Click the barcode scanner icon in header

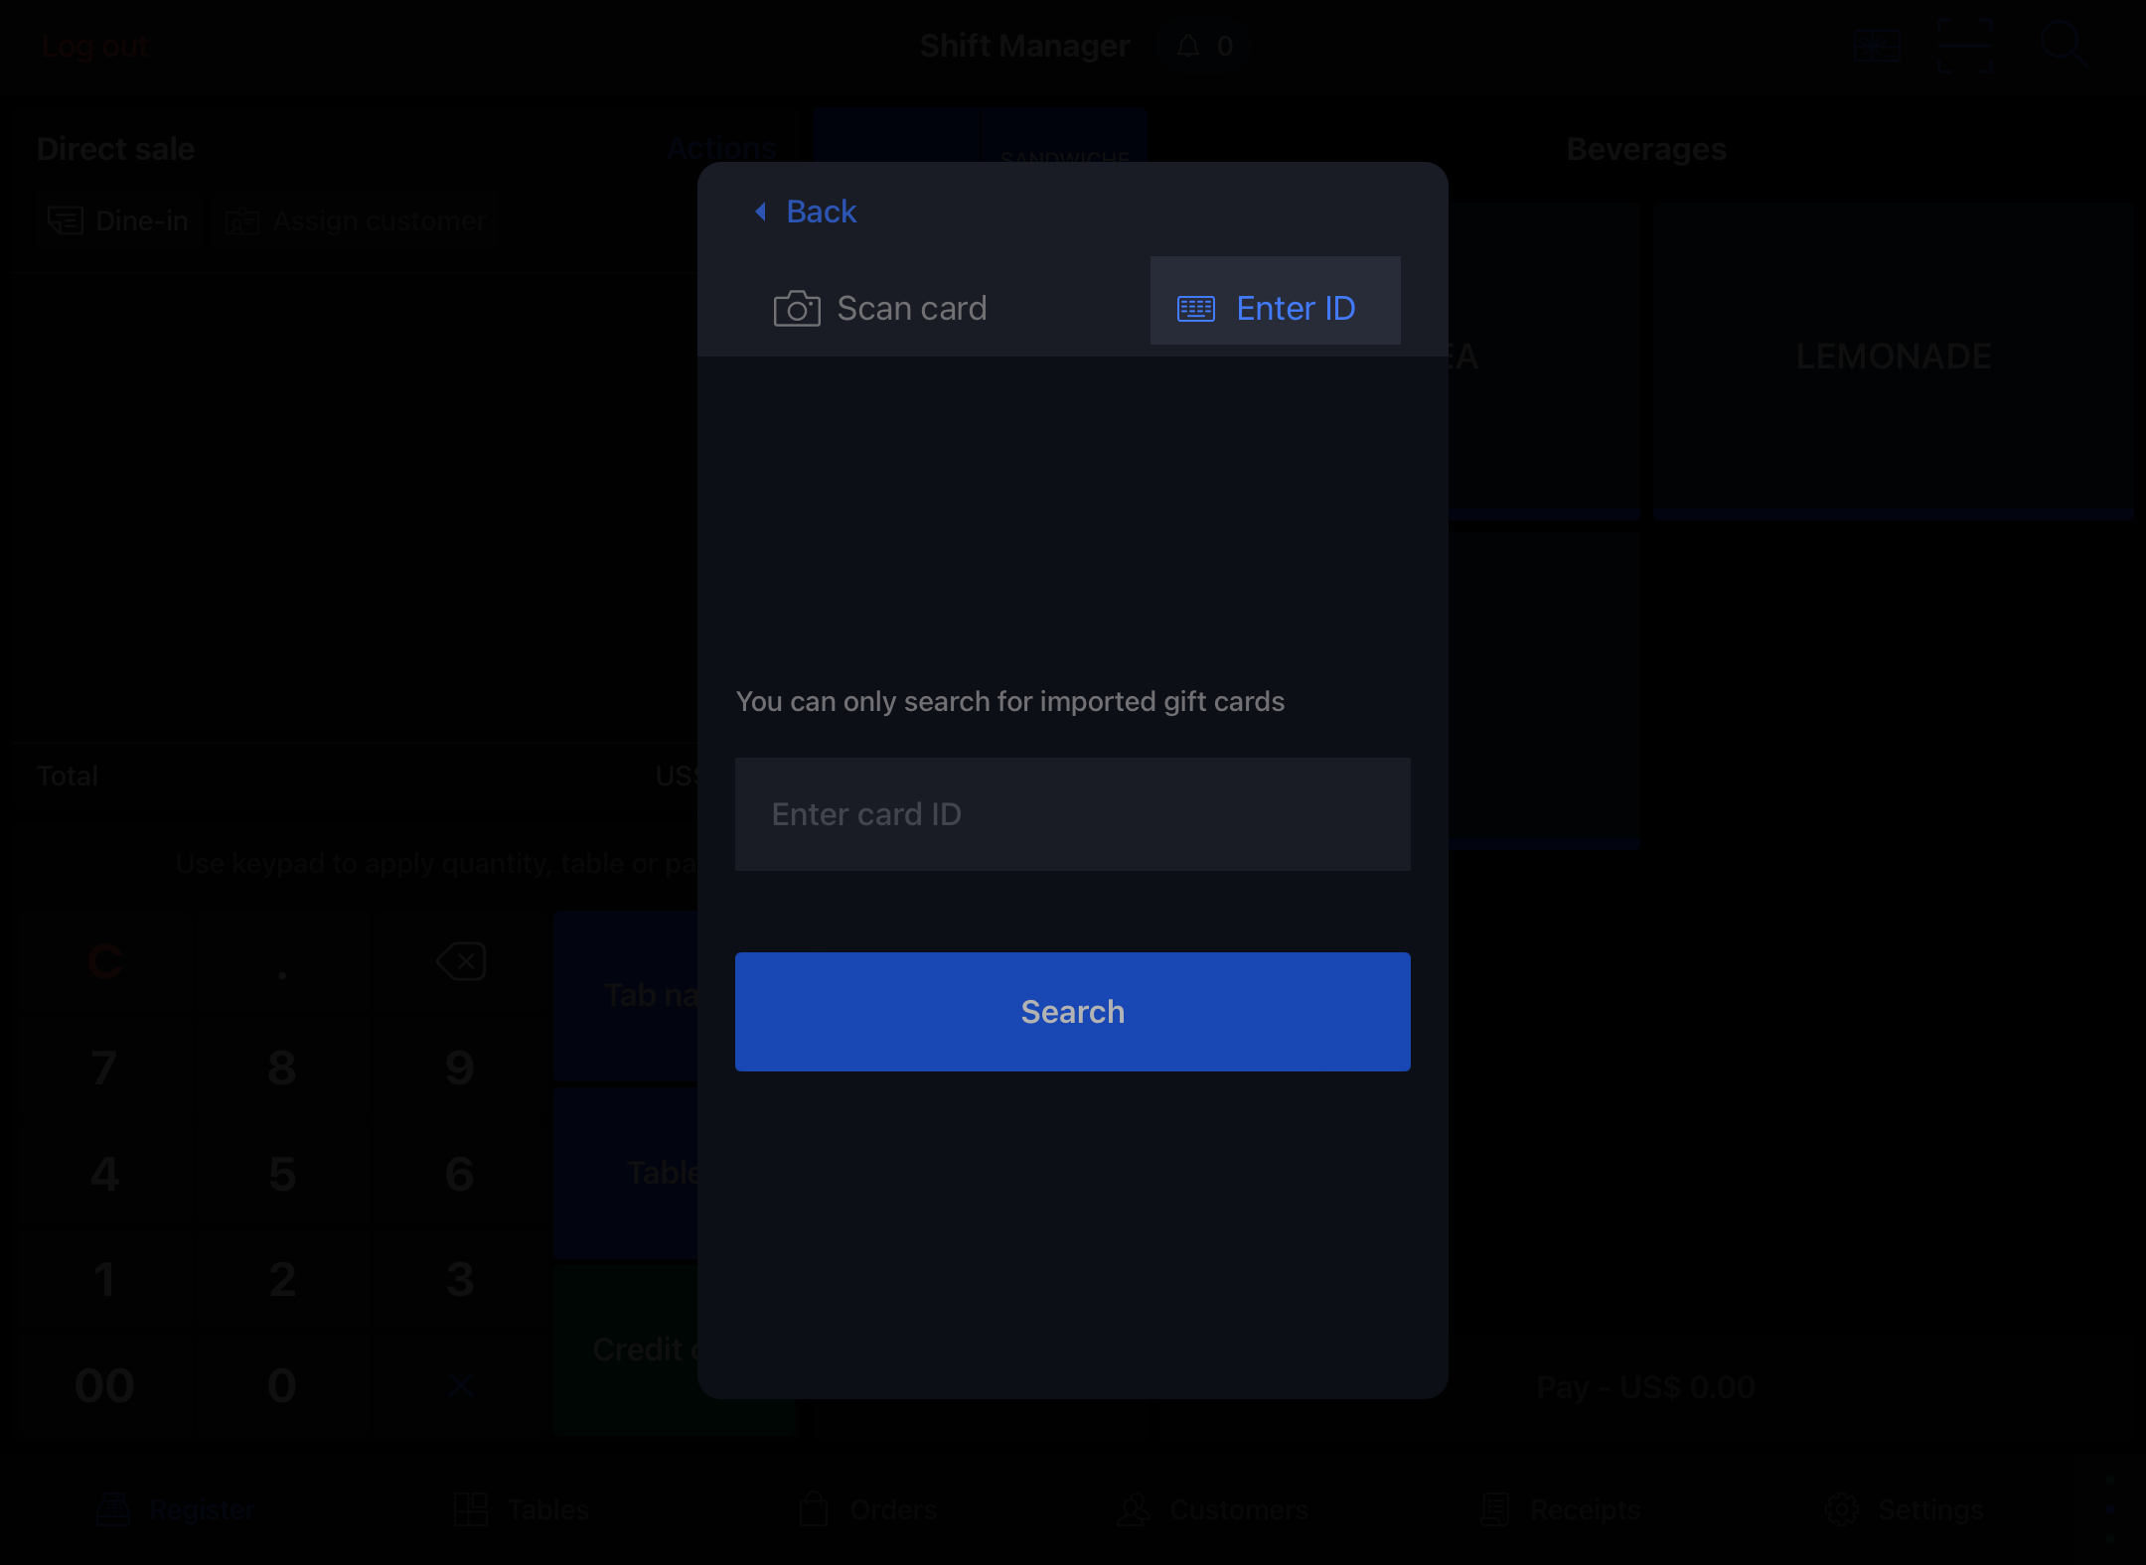1965,46
